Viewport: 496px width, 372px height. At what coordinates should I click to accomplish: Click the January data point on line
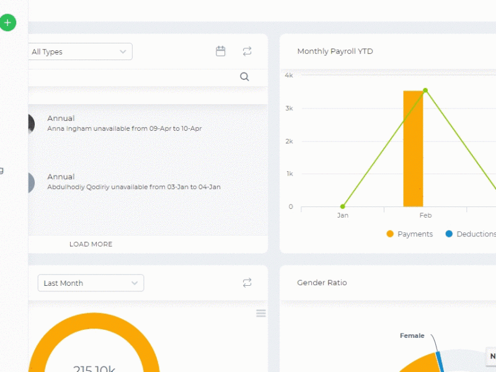(x=343, y=206)
